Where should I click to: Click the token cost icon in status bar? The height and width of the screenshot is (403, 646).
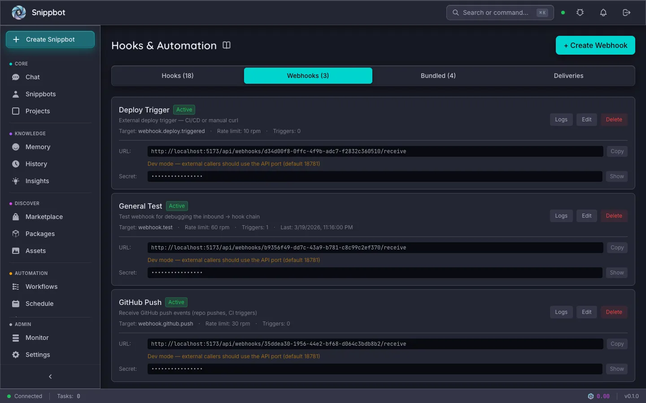591,396
